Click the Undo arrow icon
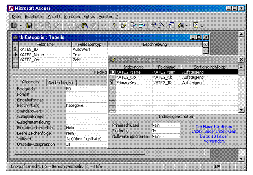 point(104,25)
